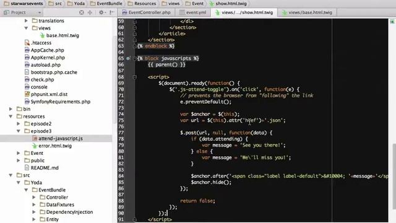Click the Resources breadcrumb
The image size is (396, 223).
[x=142, y=4]
